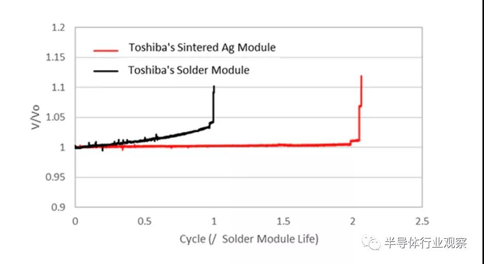The width and height of the screenshot is (484, 264).
Task: Select the Toshiba's Solder Module legend label
Action: pos(188,70)
